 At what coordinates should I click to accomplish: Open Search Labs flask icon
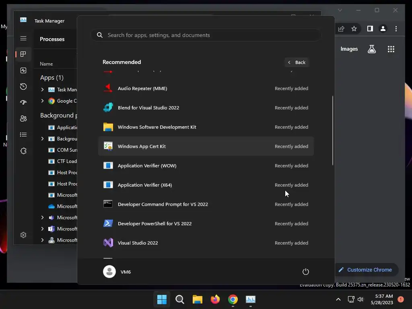coord(371,49)
